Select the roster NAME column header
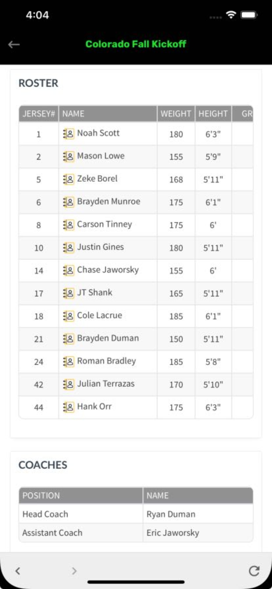 tap(73, 114)
